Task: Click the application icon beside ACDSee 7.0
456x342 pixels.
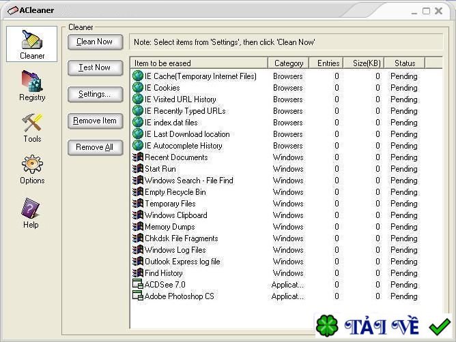Action: 138,284
